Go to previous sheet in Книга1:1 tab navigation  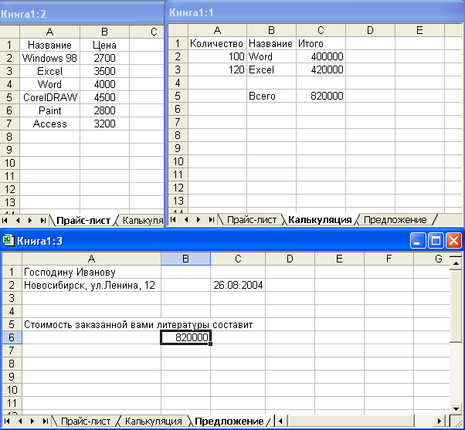(186, 219)
